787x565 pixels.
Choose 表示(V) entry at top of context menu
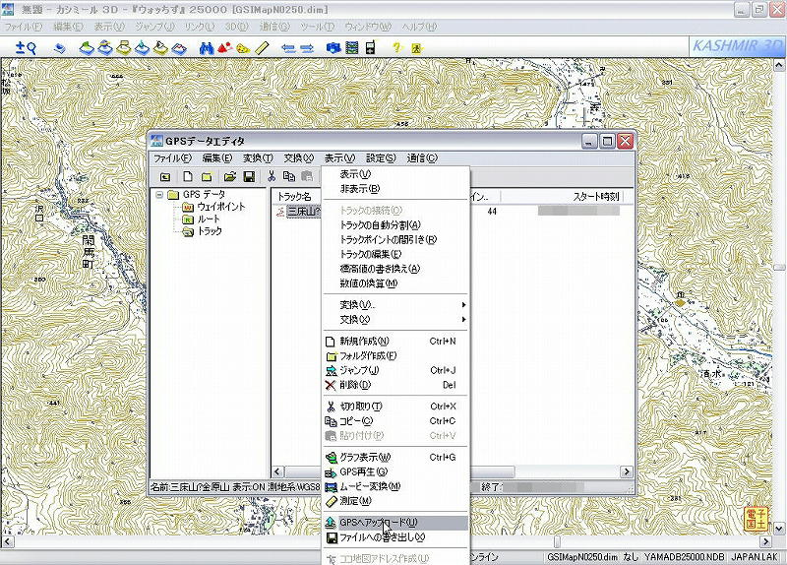pyautogui.click(x=396, y=174)
